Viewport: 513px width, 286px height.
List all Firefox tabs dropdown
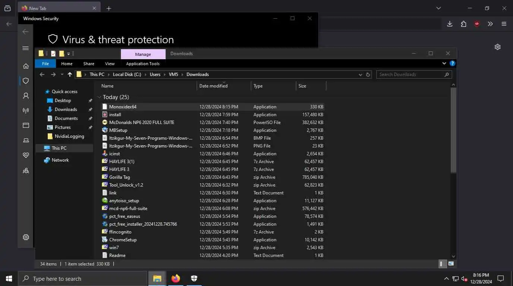(x=438, y=8)
